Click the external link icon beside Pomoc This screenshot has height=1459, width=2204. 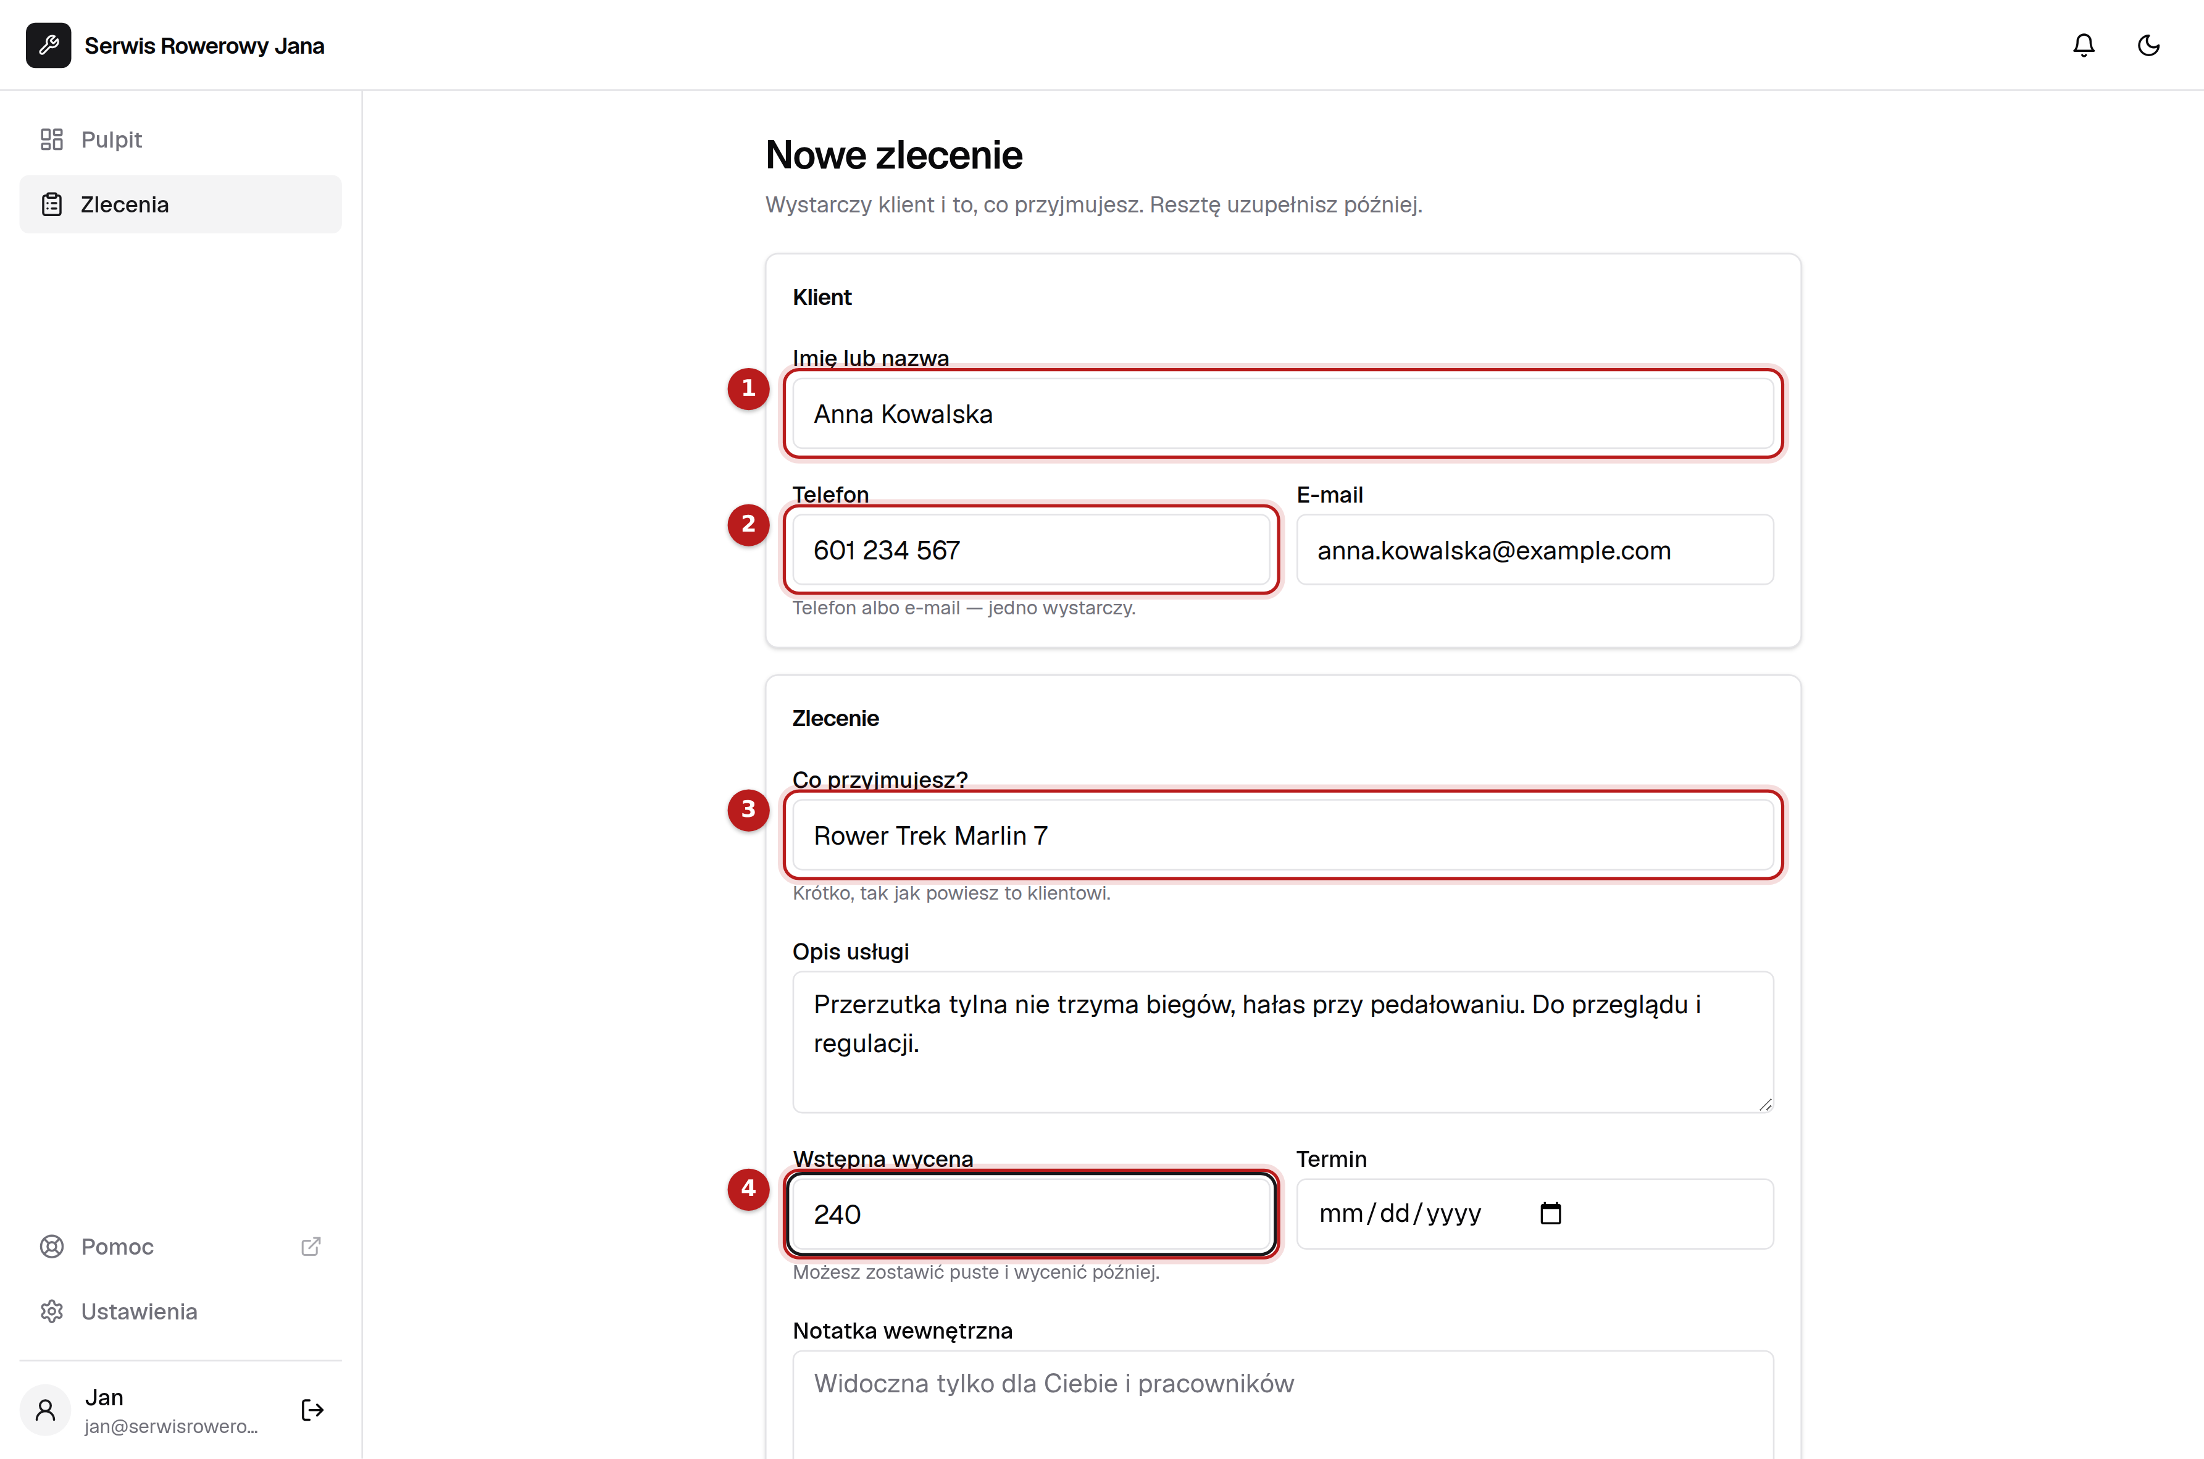311,1247
